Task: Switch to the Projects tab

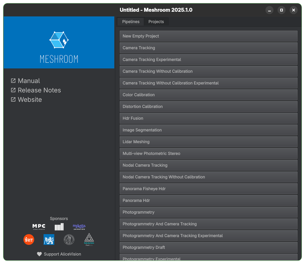Action: (x=156, y=21)
